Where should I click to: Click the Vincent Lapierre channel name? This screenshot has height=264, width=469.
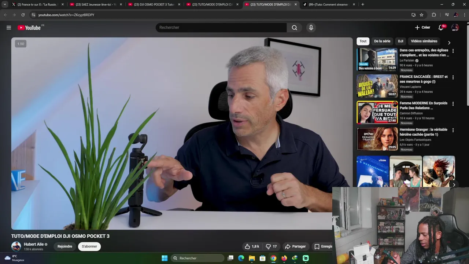pyautogui.click(x=410, y=87)
